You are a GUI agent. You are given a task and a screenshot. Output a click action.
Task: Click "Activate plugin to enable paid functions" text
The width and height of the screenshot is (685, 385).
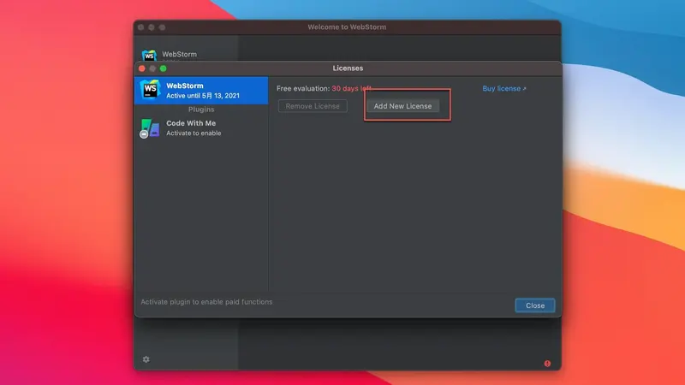click(206, 302)
